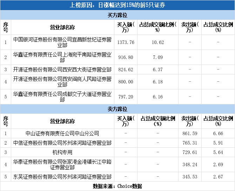Select the sell percentage 2.69

tap(218, 164)
